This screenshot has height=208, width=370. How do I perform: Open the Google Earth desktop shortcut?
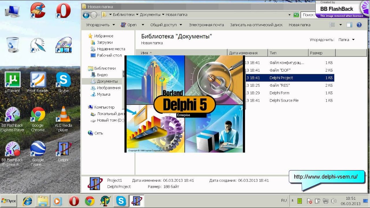[x=38, y=154]
